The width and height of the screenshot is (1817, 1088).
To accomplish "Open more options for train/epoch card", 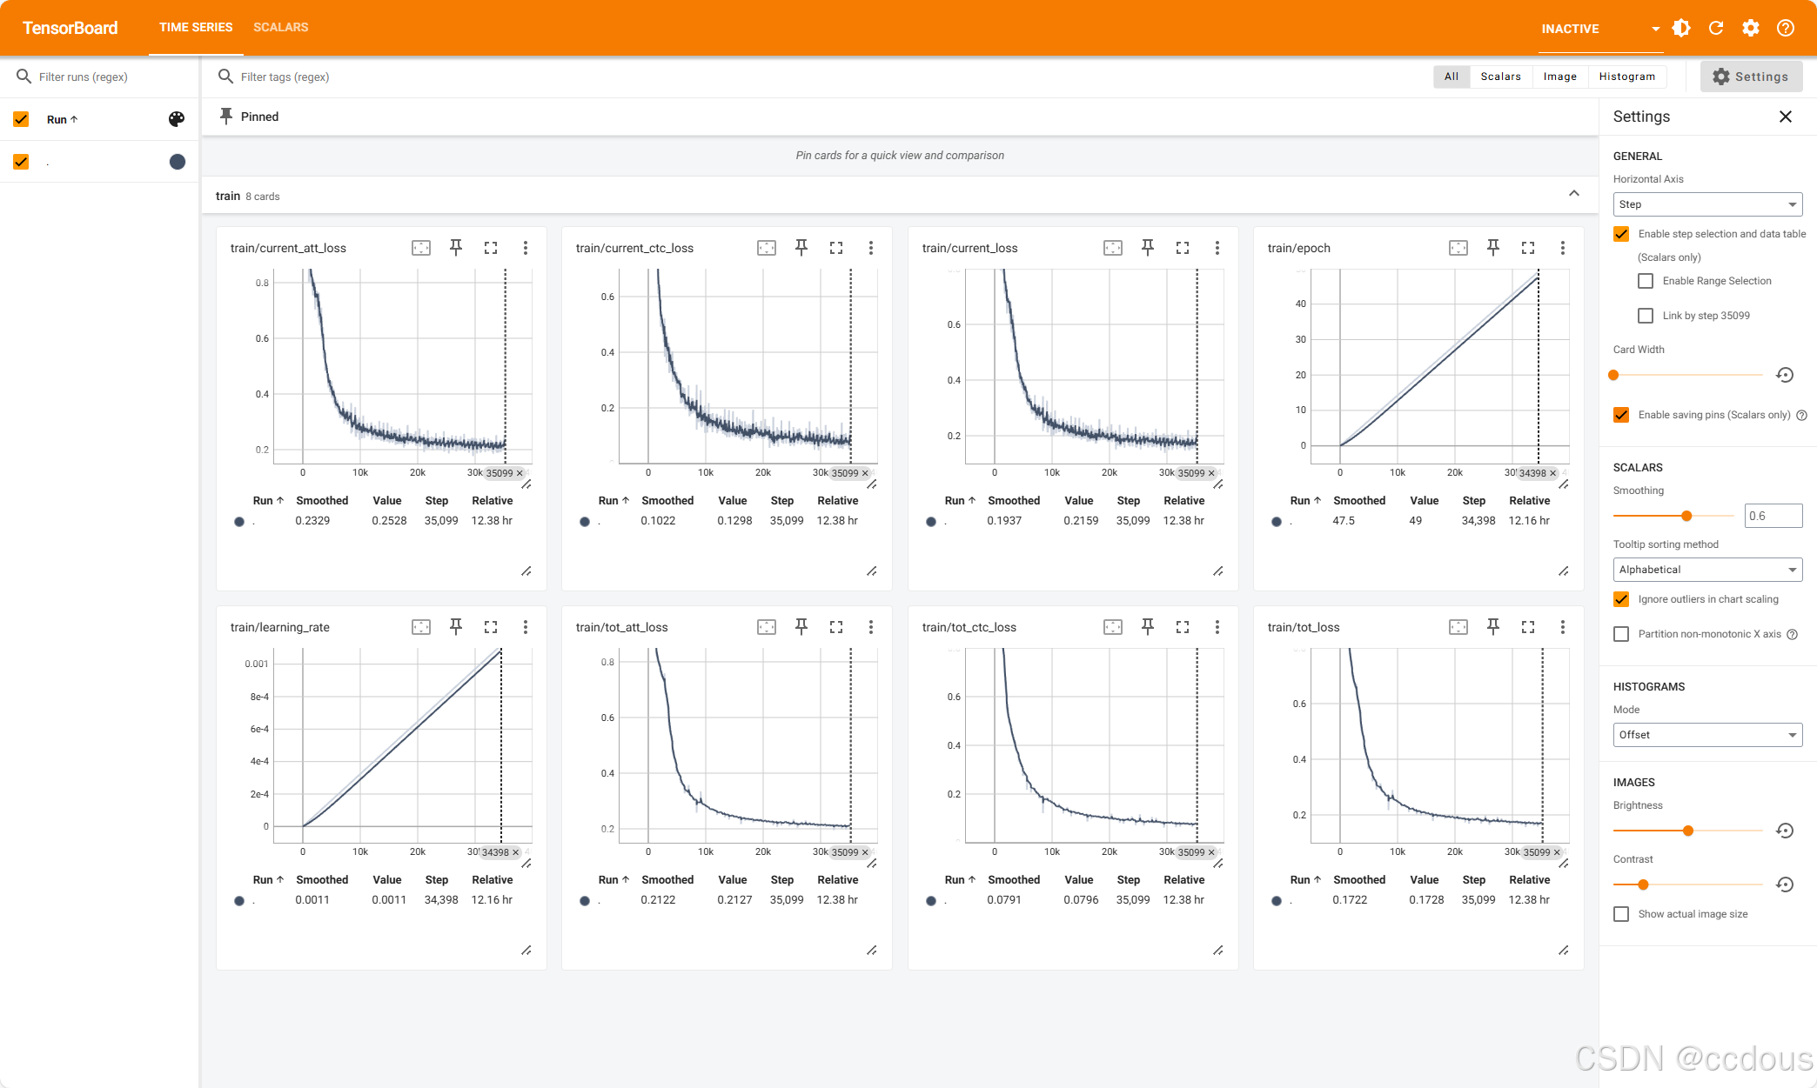I will point(1563,248).
